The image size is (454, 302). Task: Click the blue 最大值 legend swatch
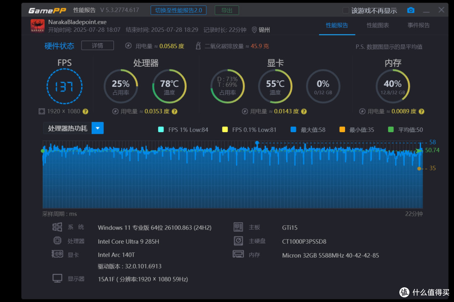click(x=293, y=130)
